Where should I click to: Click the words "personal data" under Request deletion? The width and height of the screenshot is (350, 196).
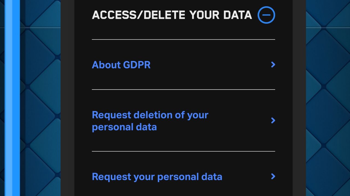[124, 127]
